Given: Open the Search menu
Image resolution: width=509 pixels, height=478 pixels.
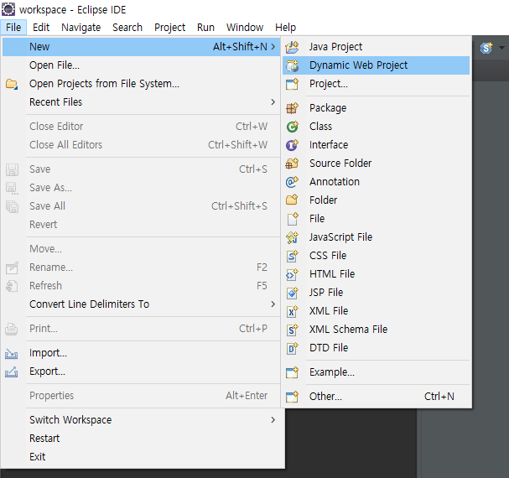Looking at the screenshot, I should pos(127,28).
